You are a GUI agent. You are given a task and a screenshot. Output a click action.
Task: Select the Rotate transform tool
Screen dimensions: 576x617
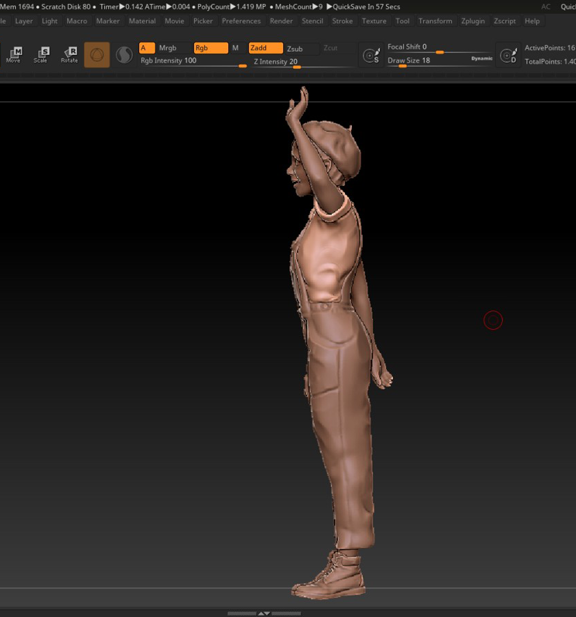(69, 55)
